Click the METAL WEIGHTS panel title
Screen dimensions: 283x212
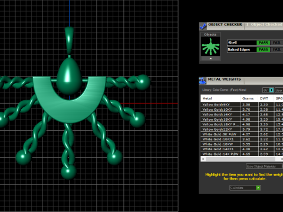click(x=225, y=79)
